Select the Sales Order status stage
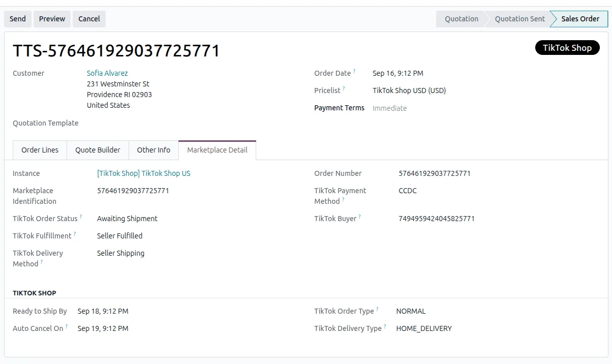The width and height of the screenshot is (612, 364). [x=580, y=19]
